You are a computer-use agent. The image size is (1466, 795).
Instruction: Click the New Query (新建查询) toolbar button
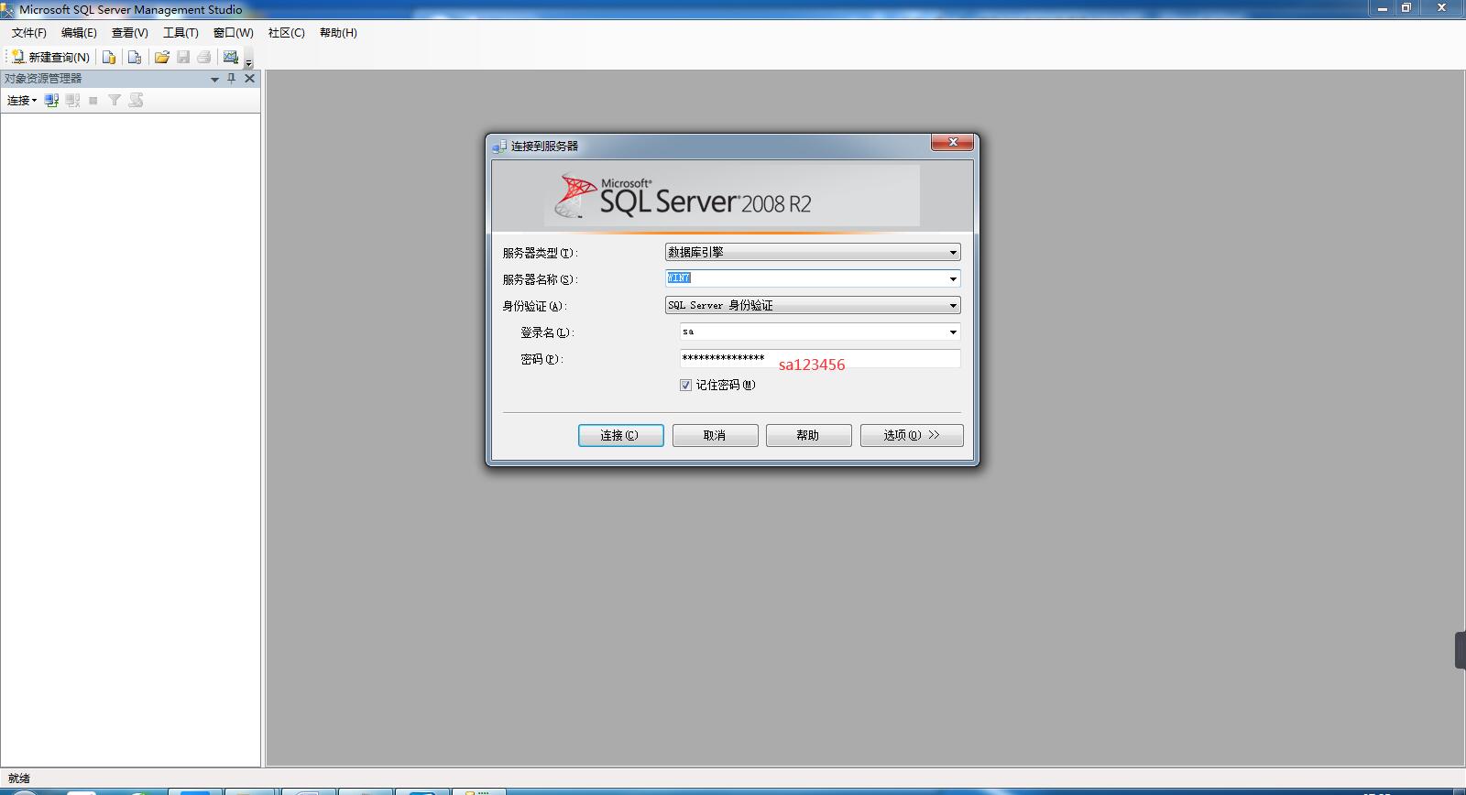pyautogui.click(x=51, y=57)
